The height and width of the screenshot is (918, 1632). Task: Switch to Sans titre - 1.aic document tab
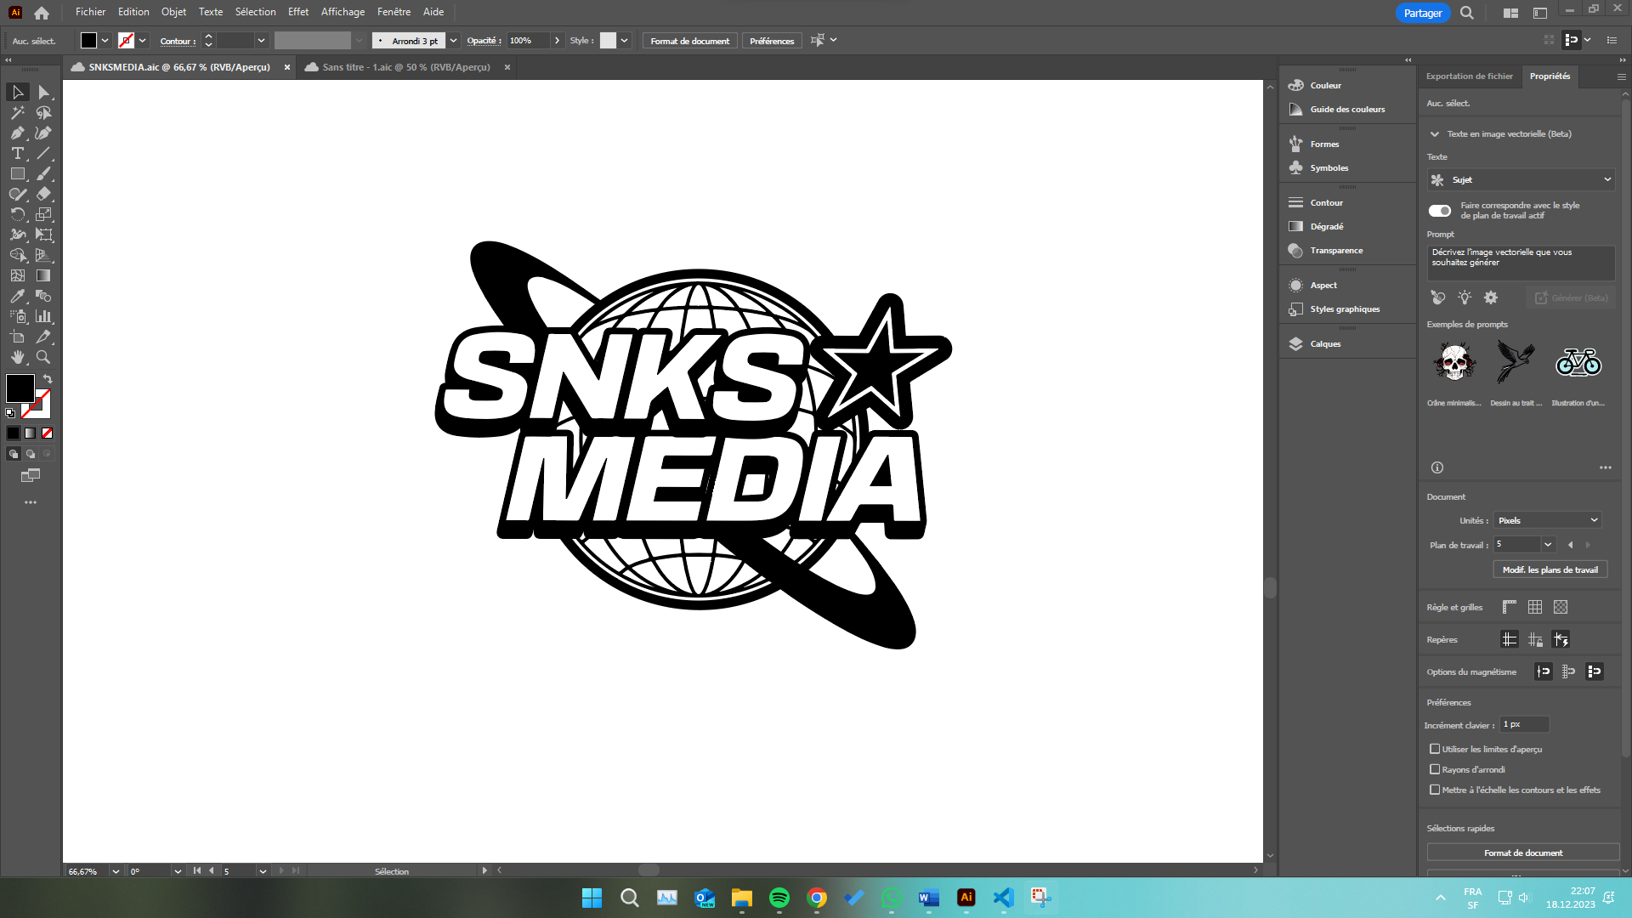406,67
